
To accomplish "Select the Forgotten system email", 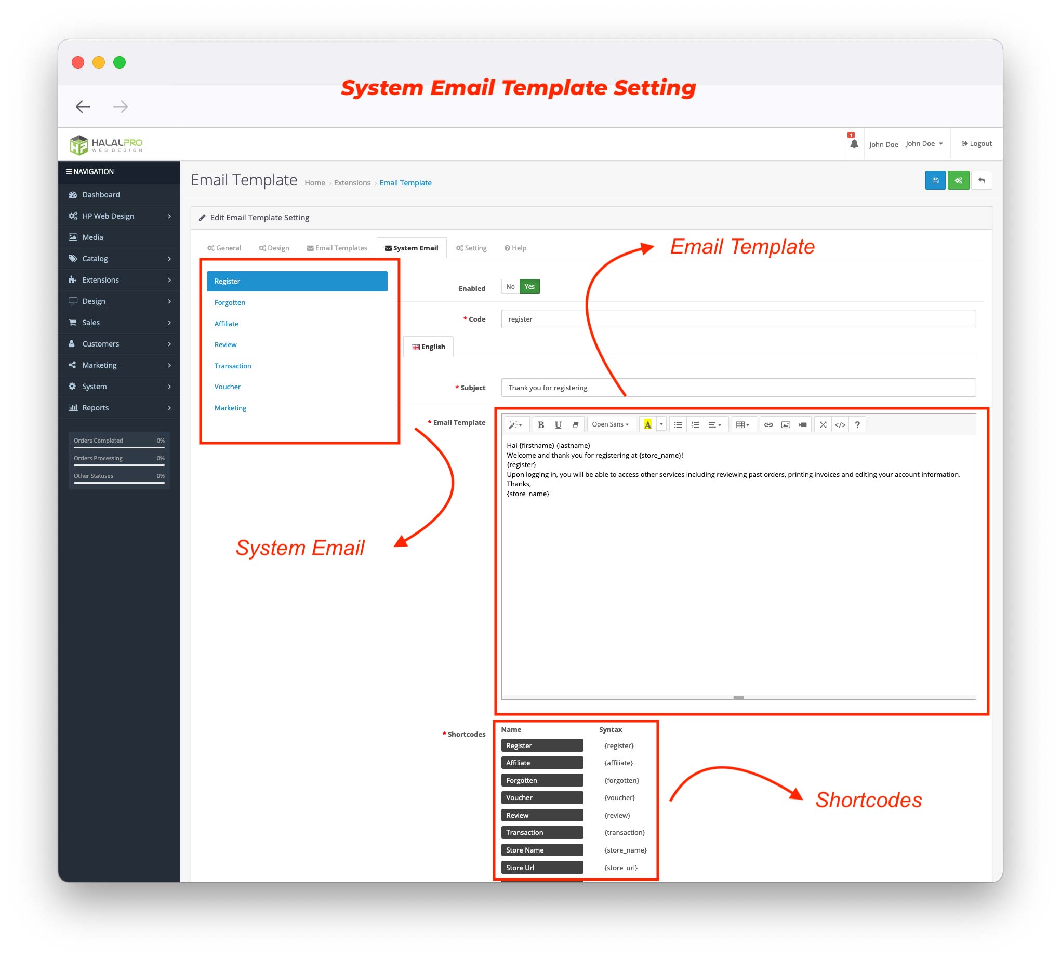I will (x=297, y=303).
